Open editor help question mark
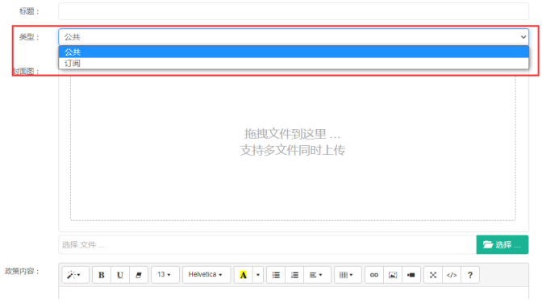Viewport: 542px width, 308px height. click(x=470, y=275)
